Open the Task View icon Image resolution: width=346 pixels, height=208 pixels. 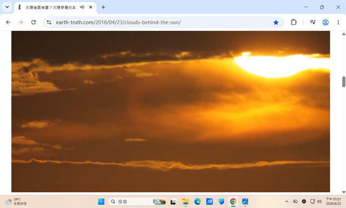click(173, 202)
